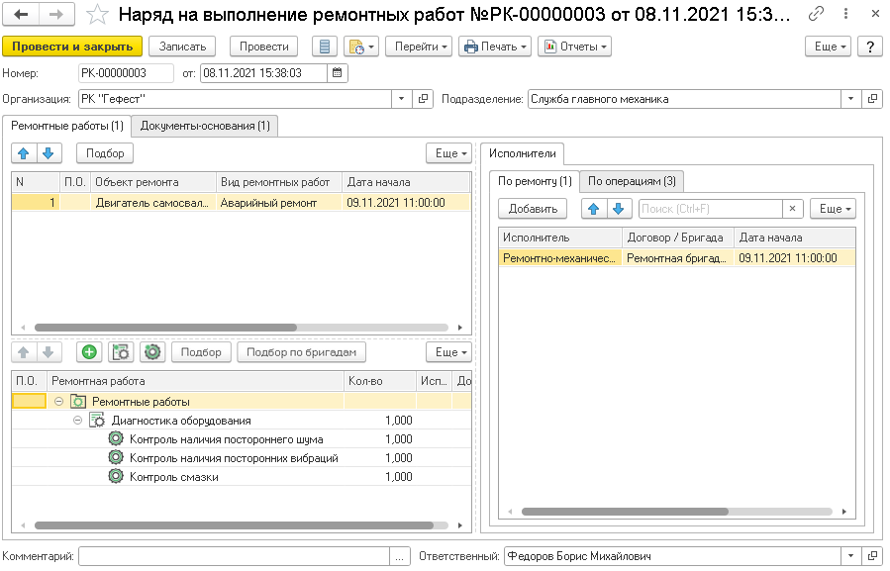
Task: Expand the Подразделение dropdown list
Action: point(850,99)
